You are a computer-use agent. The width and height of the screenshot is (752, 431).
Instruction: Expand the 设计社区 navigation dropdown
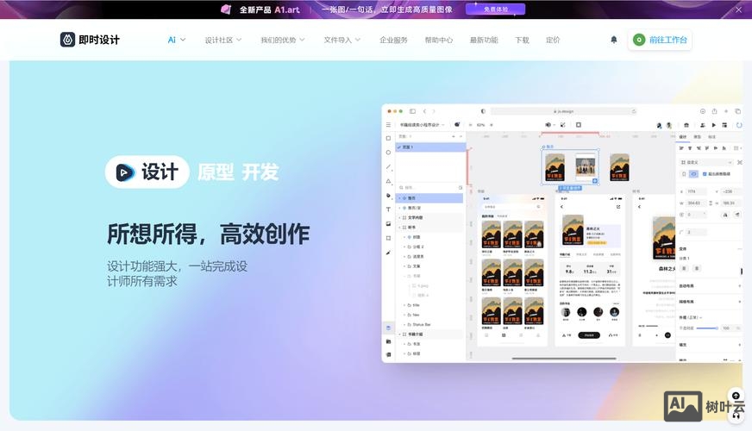[223, 40]
